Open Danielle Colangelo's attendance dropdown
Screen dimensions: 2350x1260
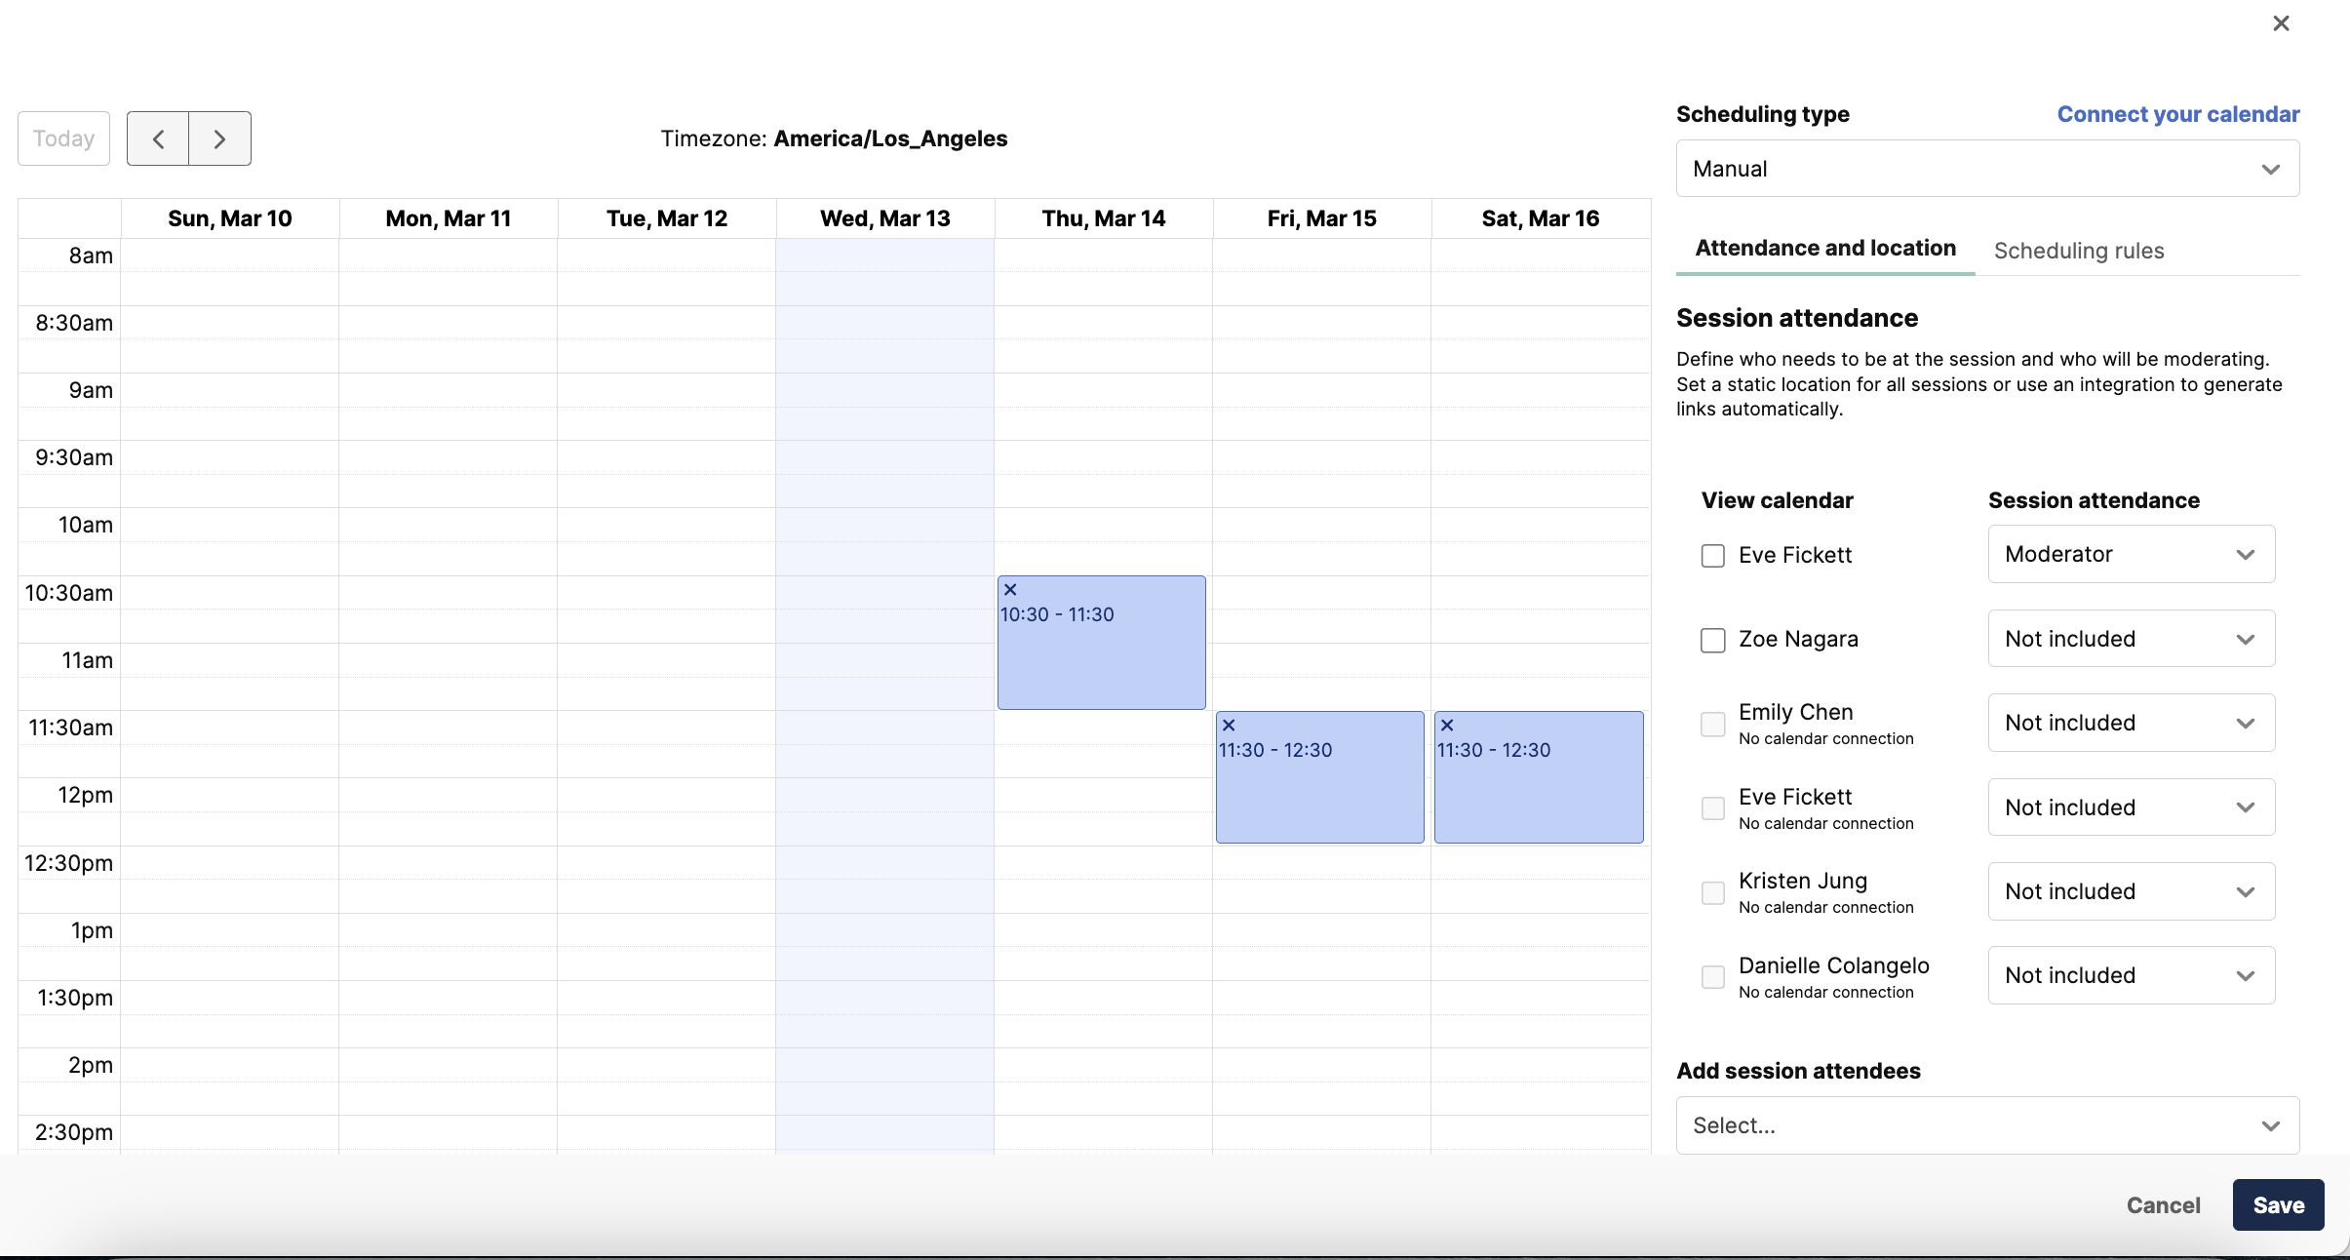[2132, 975]
